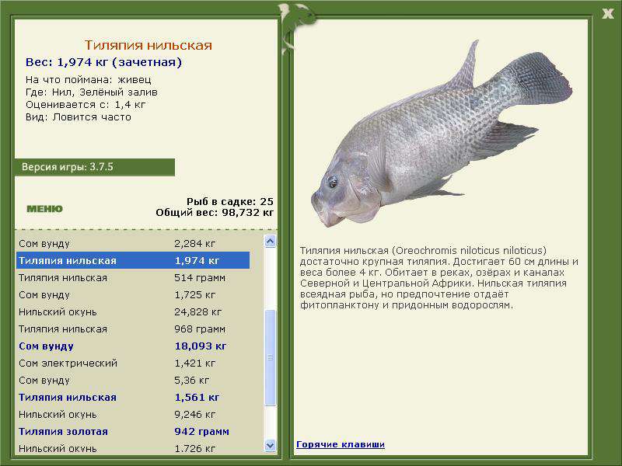Open the МЕНЮ menu
Image resolution: width=622 pixels, height=466 pixels.
click(44, 209)
